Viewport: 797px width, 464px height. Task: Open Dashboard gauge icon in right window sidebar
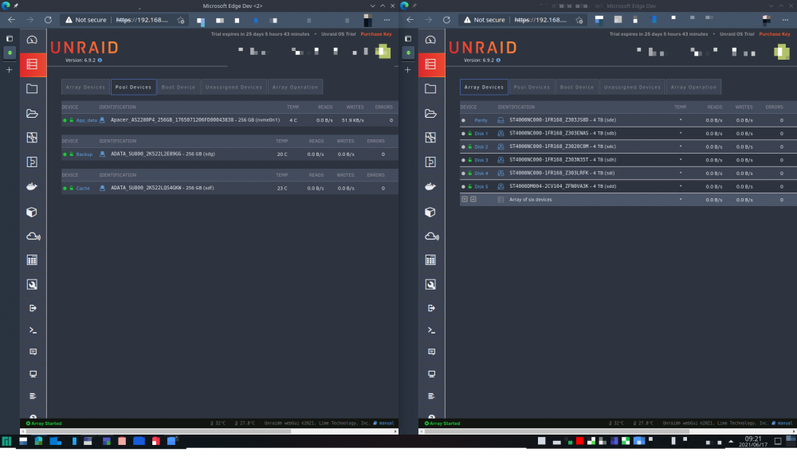point(430,40)
